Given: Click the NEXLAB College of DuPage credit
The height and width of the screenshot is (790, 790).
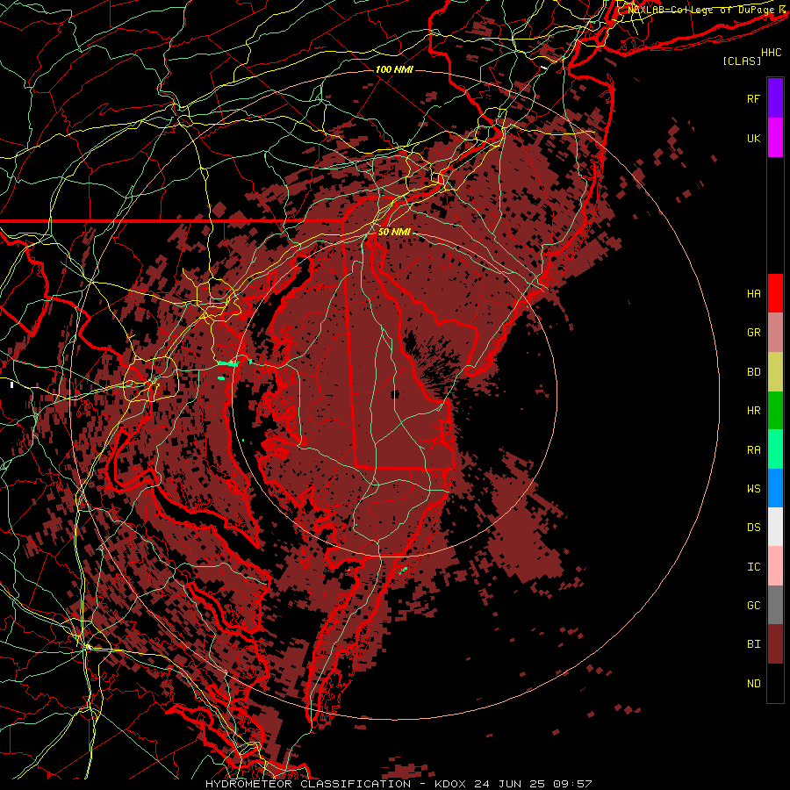Looking at the screenshot, I should tap(703, 10).
